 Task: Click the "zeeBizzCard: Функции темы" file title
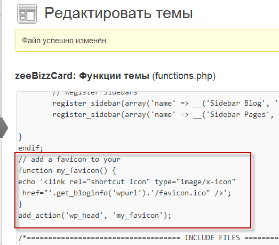pyautogui.click(x=82, y=76)
